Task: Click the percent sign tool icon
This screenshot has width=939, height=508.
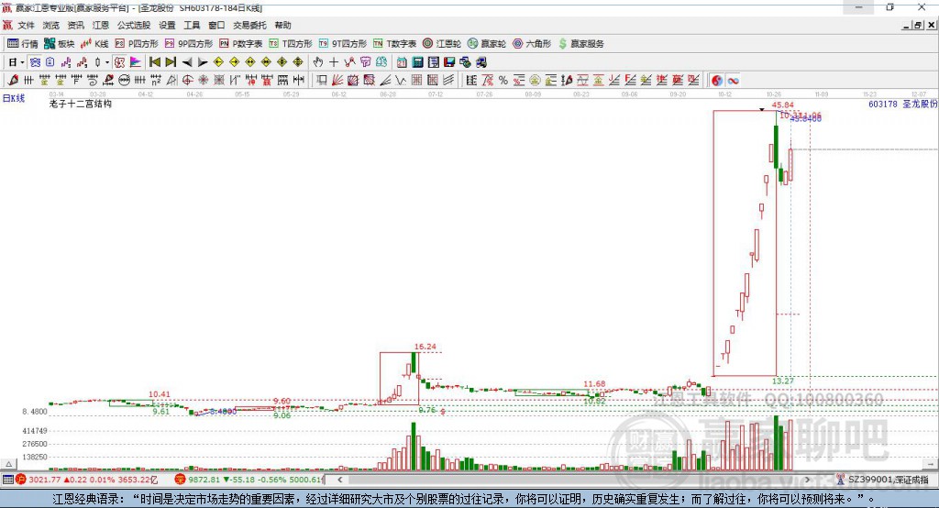Action: tap(503, 81)
